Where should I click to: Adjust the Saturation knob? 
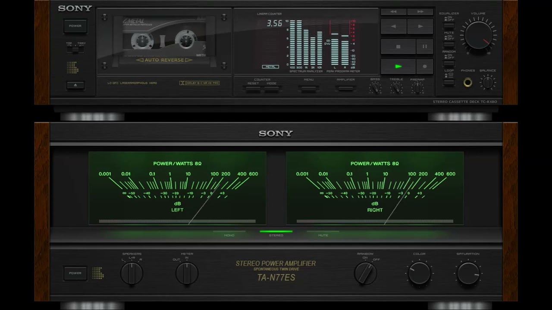click(x=468, y=273)
